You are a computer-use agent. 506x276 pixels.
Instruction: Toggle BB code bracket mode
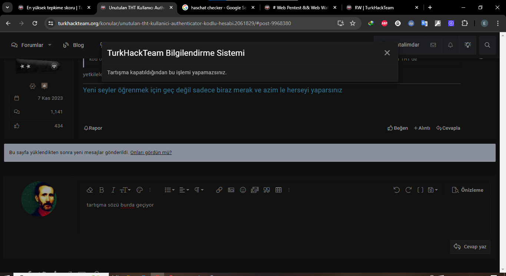point(420,190)
